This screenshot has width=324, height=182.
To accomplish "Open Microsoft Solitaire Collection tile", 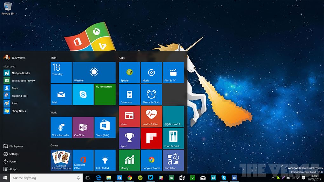I will [x=61, y=160].
